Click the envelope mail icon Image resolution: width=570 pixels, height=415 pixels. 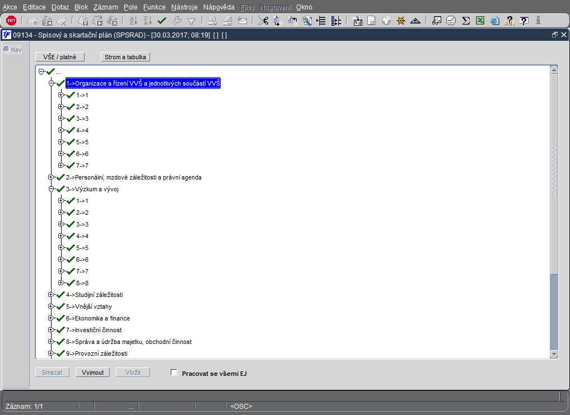(x=242, y=21)
